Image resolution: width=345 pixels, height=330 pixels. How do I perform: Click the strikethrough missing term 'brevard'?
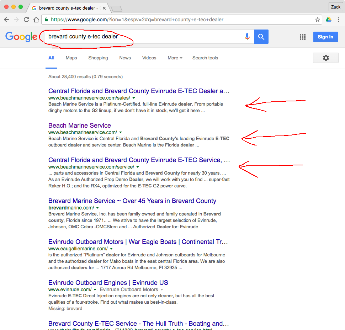(74, 309)
